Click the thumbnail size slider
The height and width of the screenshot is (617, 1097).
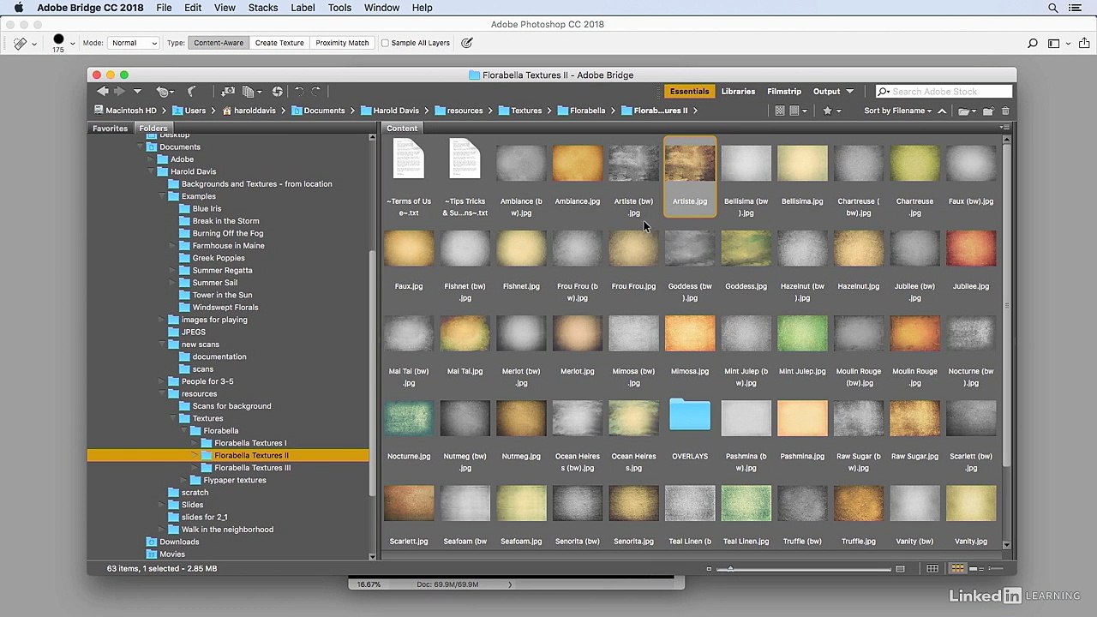tap(806, 569)
